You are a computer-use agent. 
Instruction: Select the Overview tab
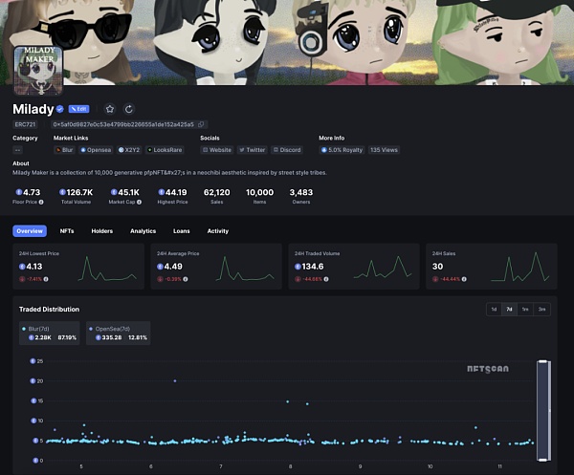point(30,231)
